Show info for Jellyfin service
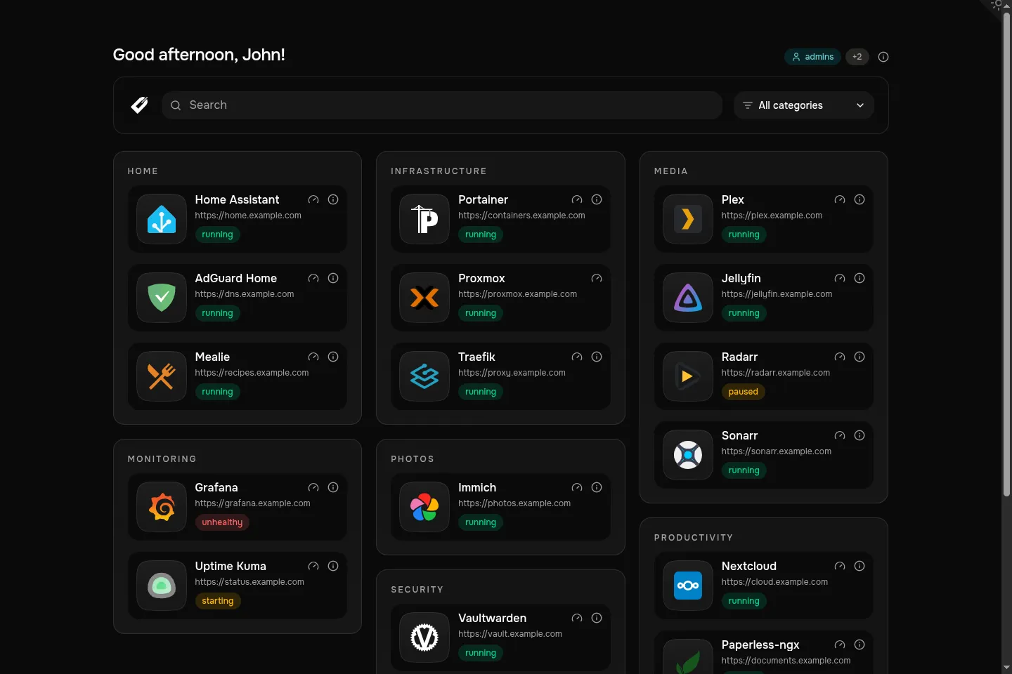1012x674 pixels. [x=859, y=278]
